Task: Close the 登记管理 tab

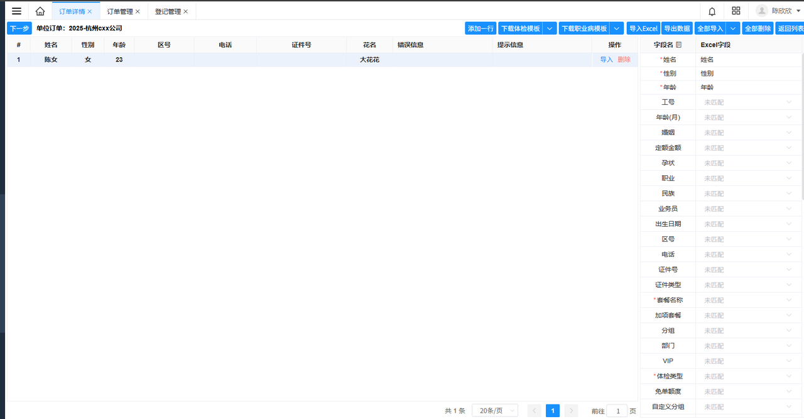Action: (x=186, y=12)
